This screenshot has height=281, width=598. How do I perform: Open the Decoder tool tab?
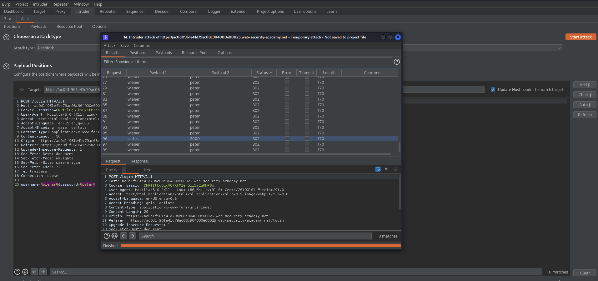[x=163, y=11]
